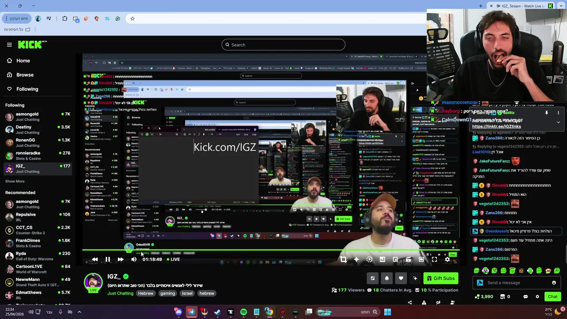
Task: Open the chat shop storefront icon
Action: 503,297
